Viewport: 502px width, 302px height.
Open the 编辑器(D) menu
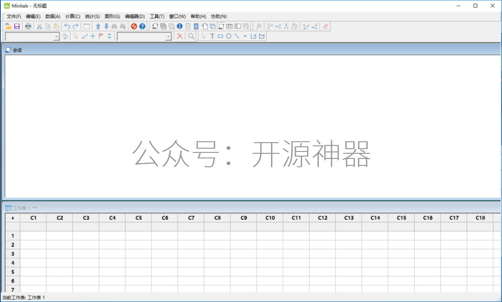[x=135, y=16]
